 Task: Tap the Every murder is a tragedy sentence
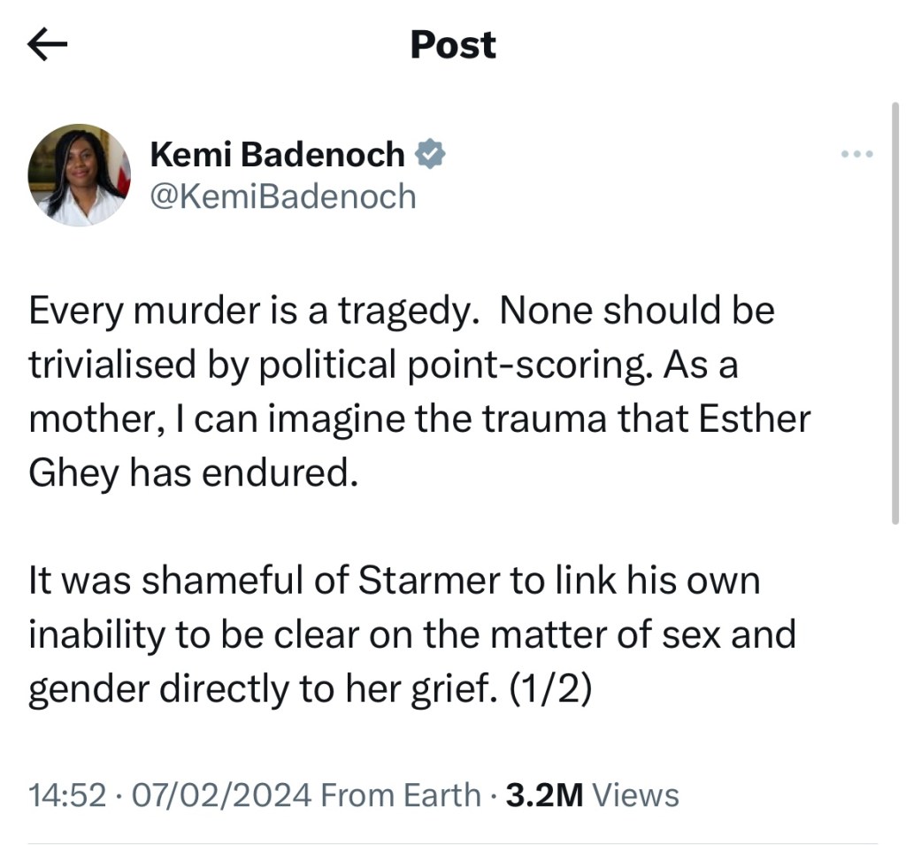pyautogui.click(x=248, y=311)
